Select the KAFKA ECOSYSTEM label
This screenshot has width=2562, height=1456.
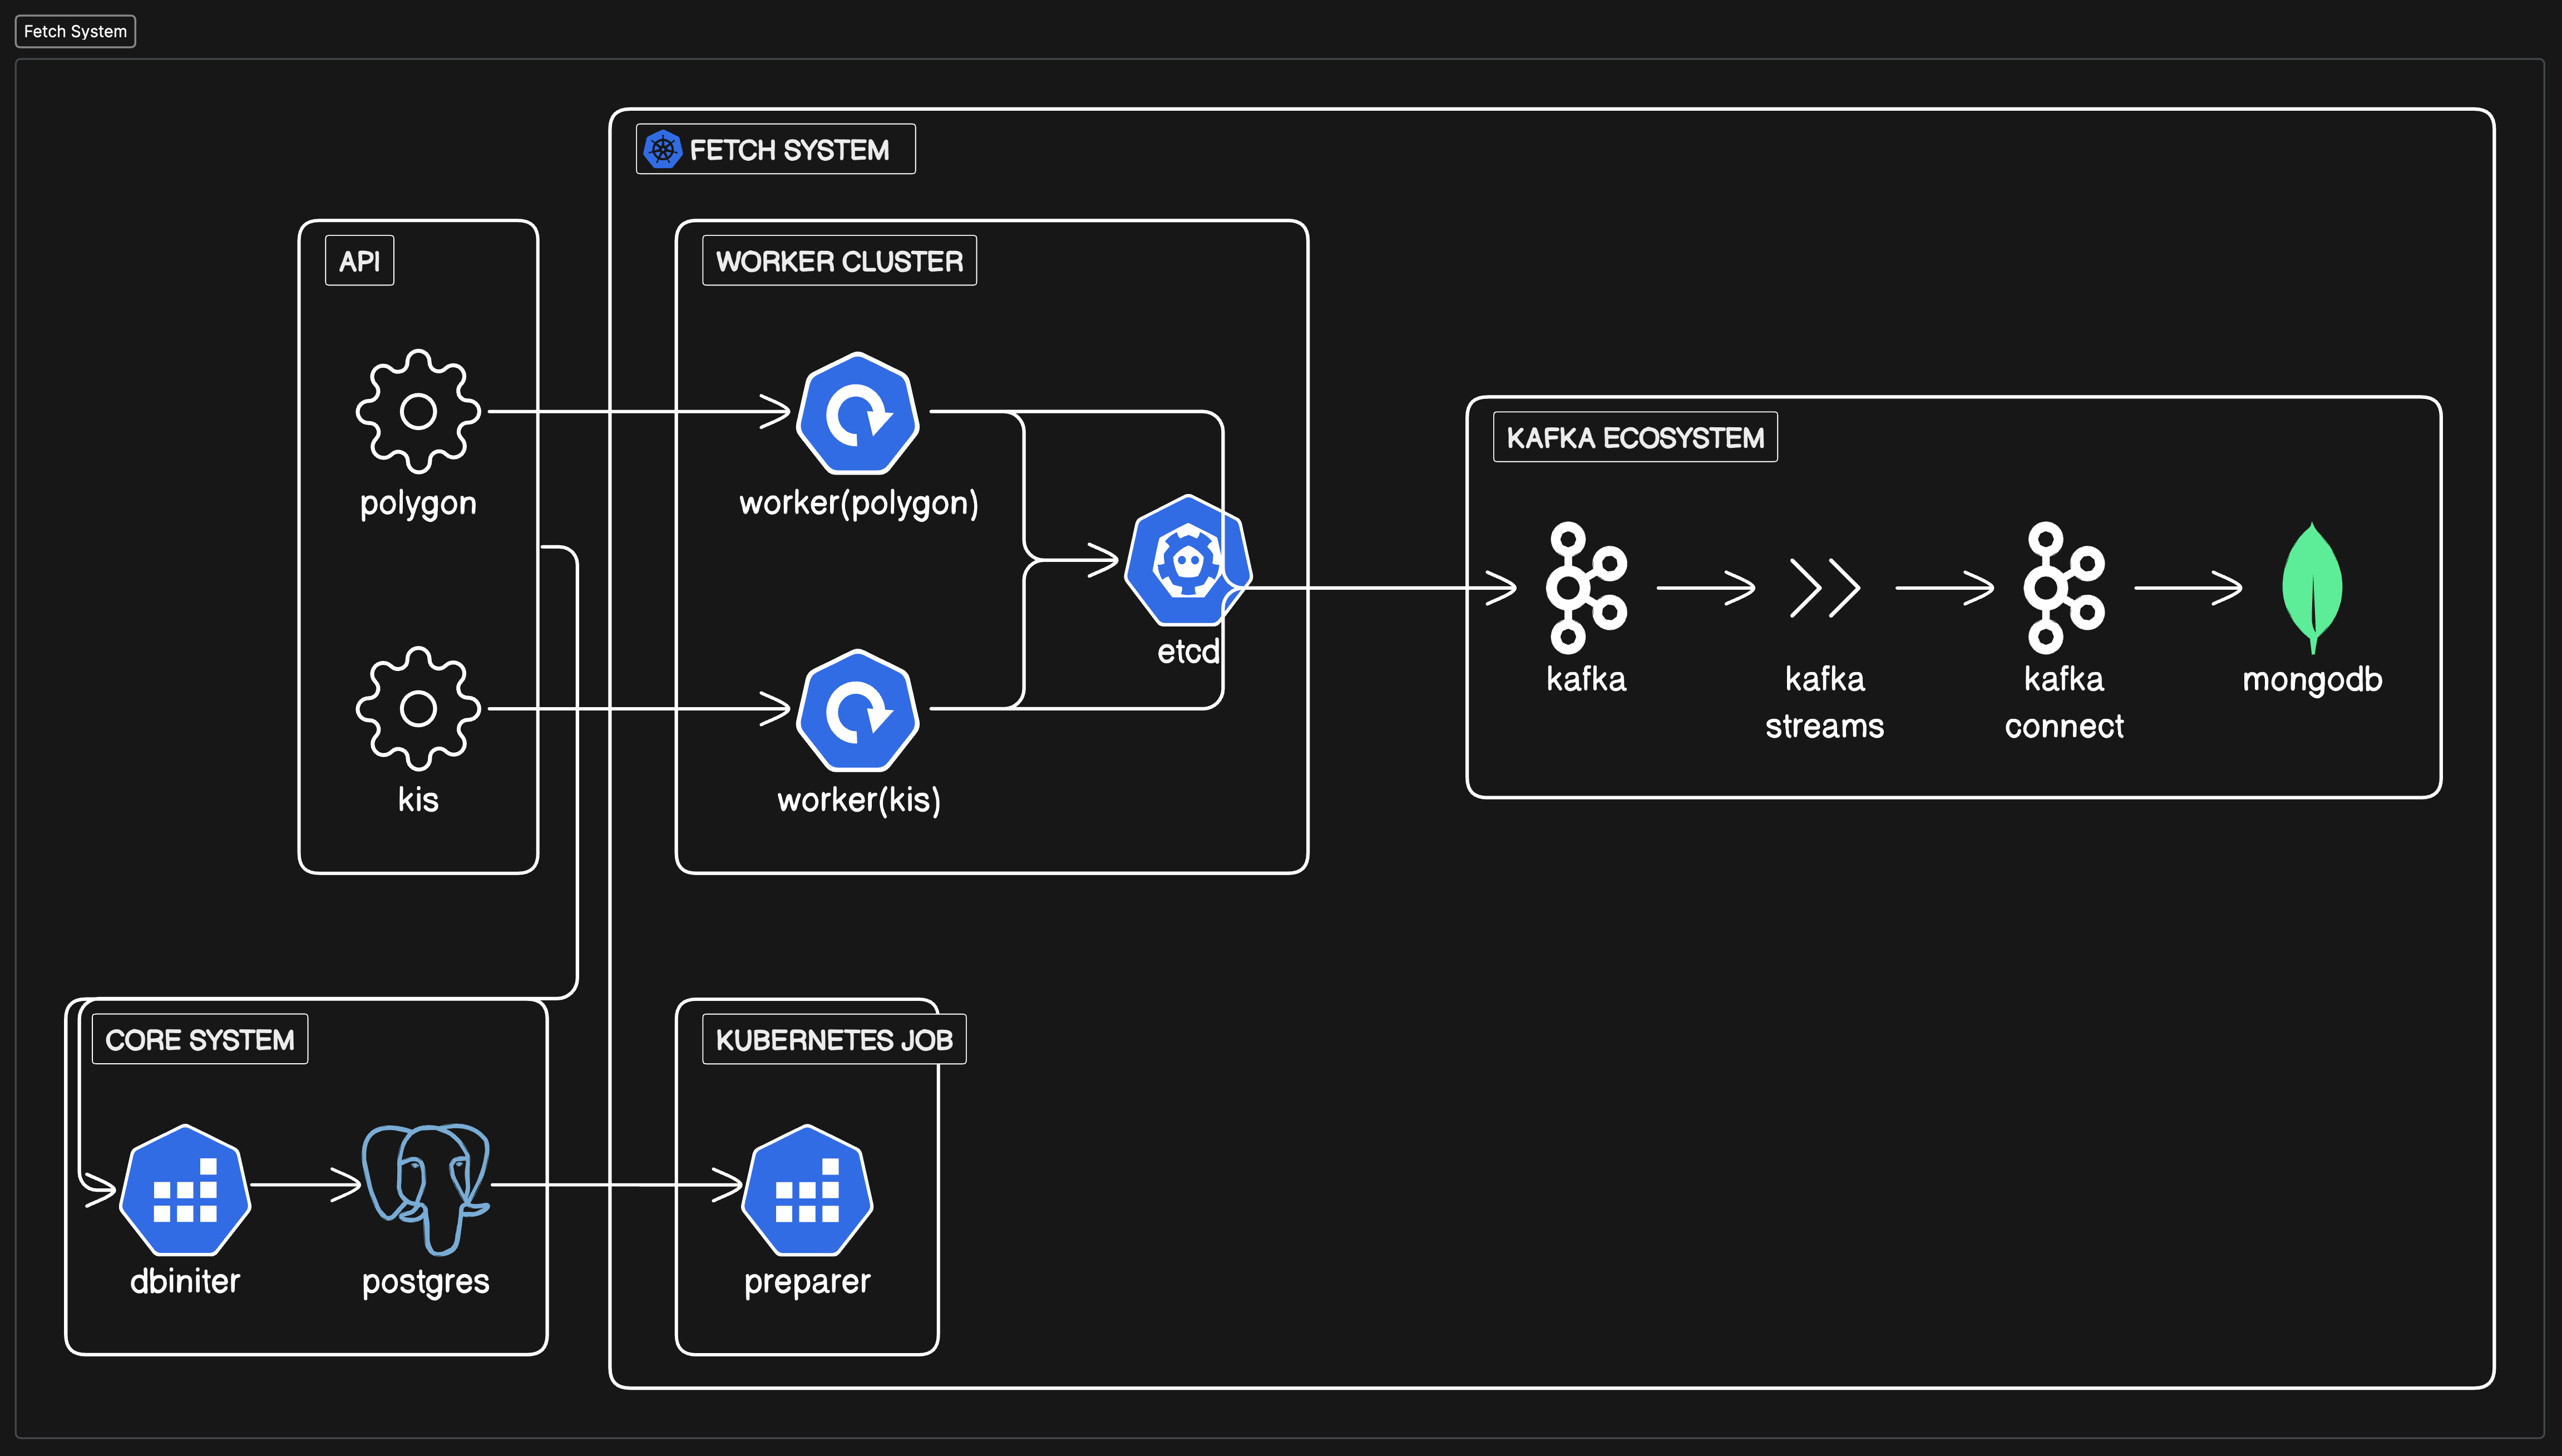[1634, 437]
